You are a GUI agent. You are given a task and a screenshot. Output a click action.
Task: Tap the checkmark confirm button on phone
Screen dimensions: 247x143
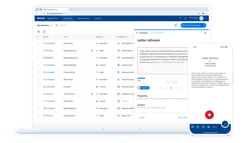pos(225,124)
